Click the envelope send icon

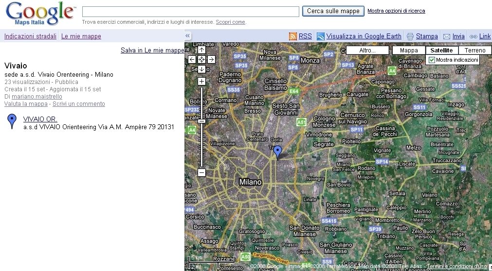pos(447,36)
